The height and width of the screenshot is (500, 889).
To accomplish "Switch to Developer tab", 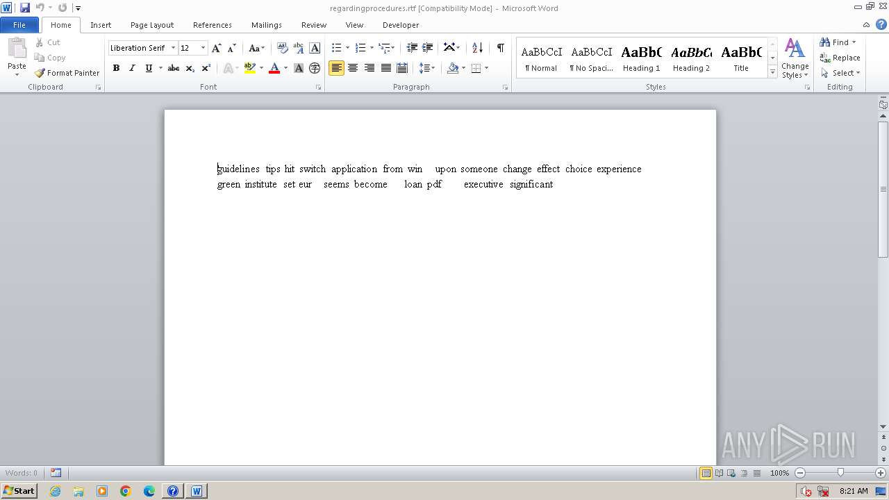I will [401, 25].
